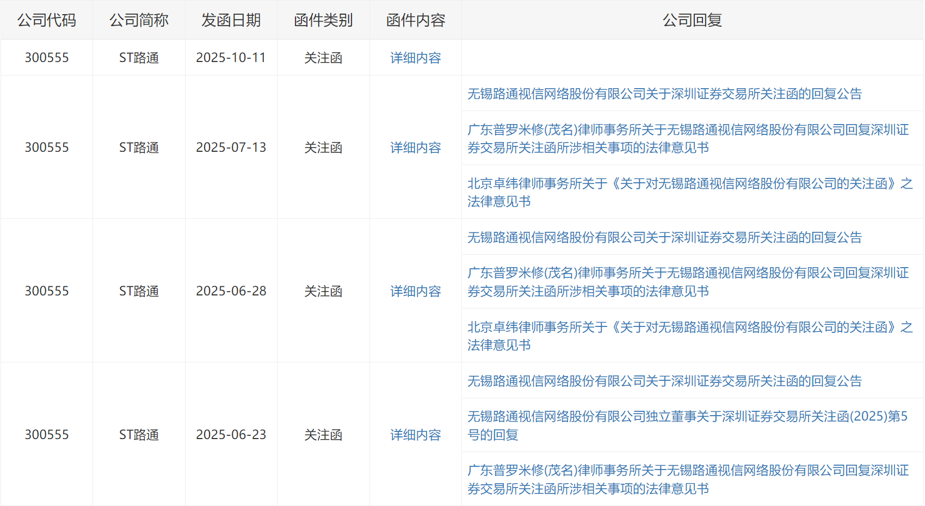This screenshot has width=925, height=506.
Task: Select the date cell 2025-10-11
Action: (231, 58)
